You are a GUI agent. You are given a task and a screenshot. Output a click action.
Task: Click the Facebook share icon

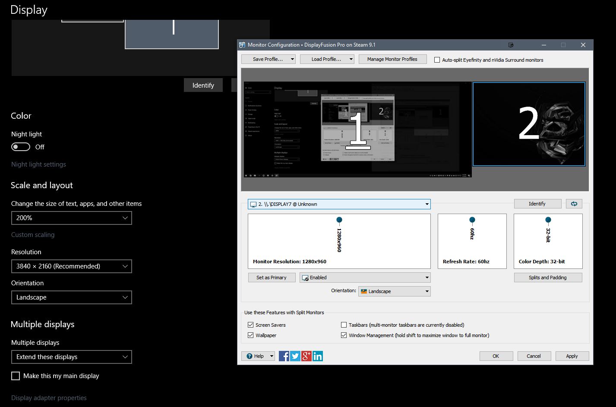coord(284,356)
